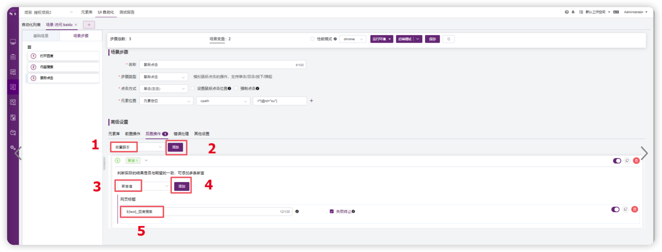This screenshot has width=662, height=252.
Task: Switch to the 场景步骤 tab
Action: point(81,36)
